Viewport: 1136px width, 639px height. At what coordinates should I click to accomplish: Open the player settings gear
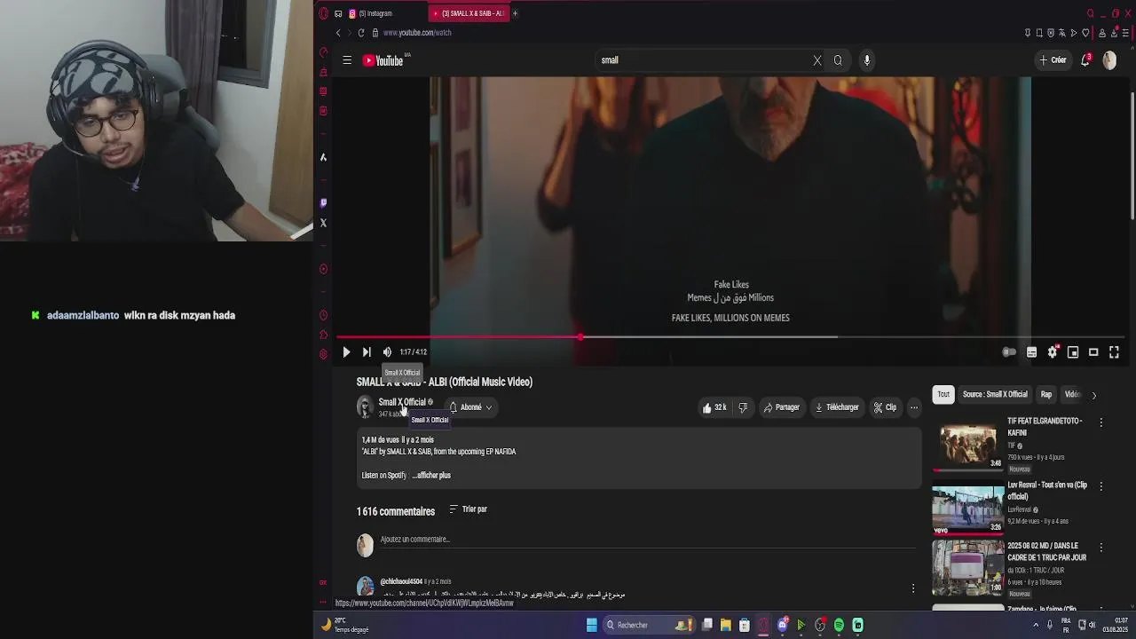coord(1052,352)
